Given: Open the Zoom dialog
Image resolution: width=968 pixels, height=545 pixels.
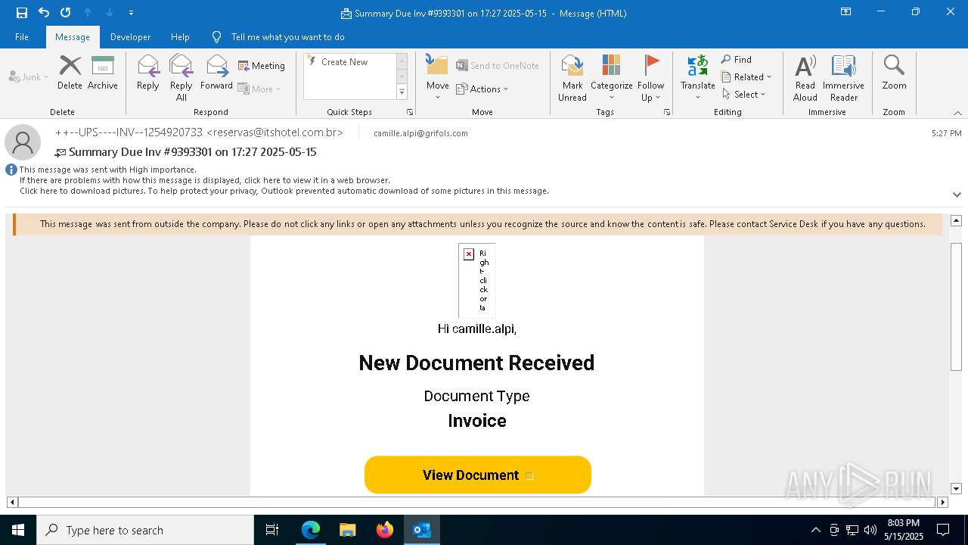Looking at the screenshot, I should (x=894, y=73).
